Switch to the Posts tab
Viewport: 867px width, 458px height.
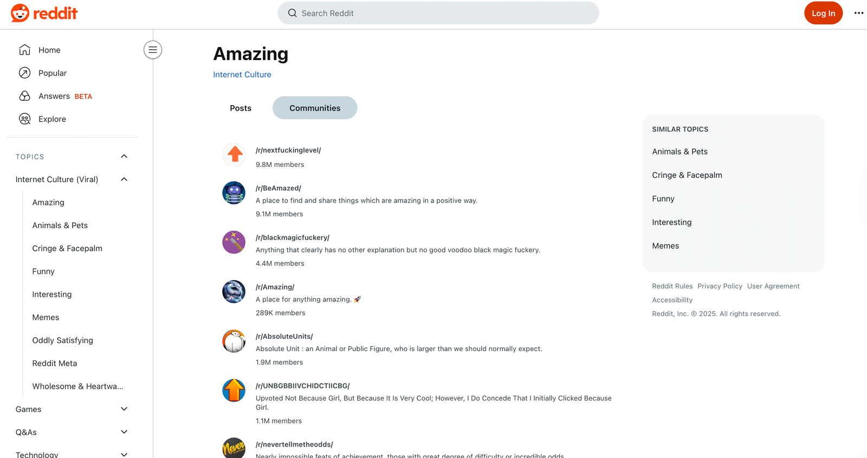tap(241, 108)
